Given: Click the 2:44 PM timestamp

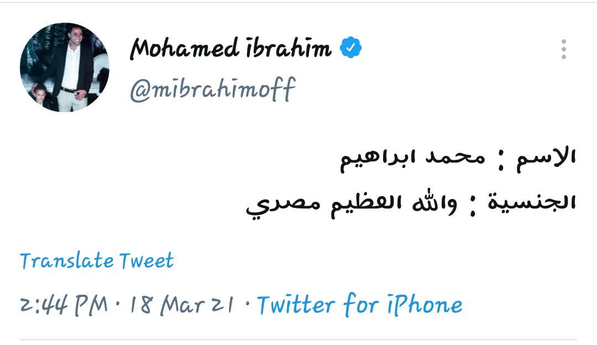Looking at the screenshot, I should (64, 305).
